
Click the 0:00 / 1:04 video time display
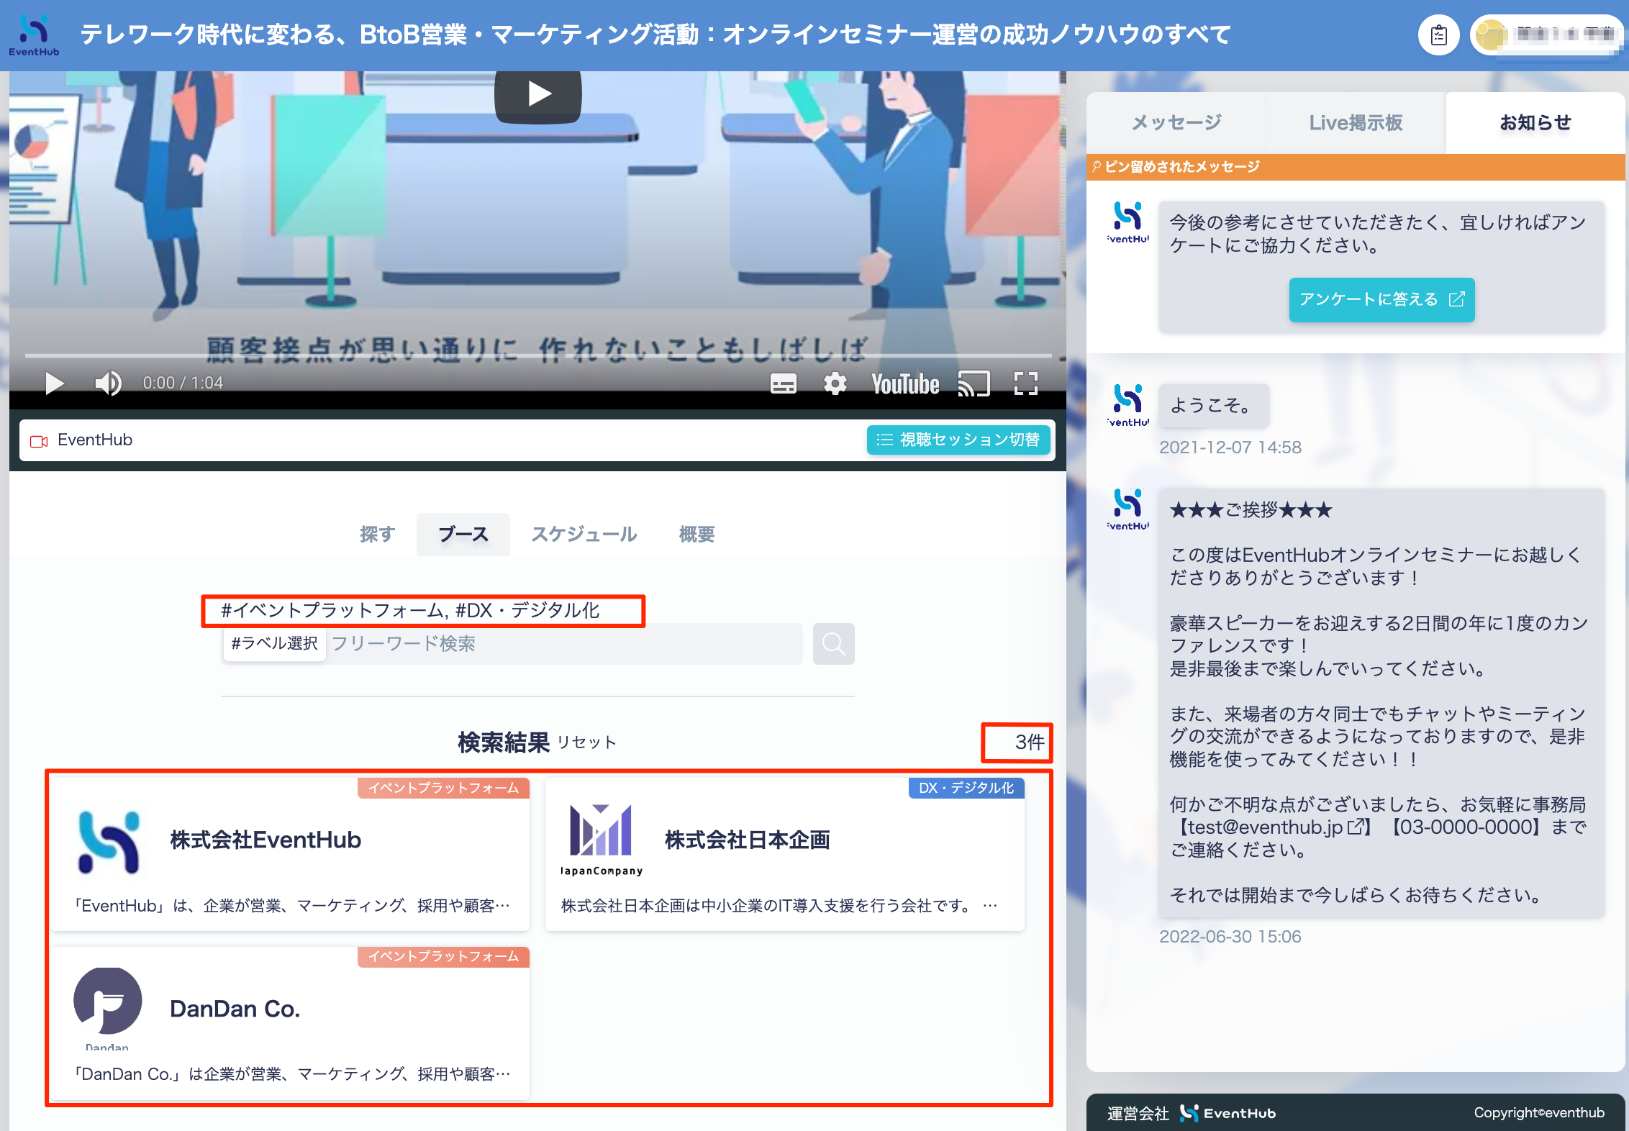(x=183, y=383)
